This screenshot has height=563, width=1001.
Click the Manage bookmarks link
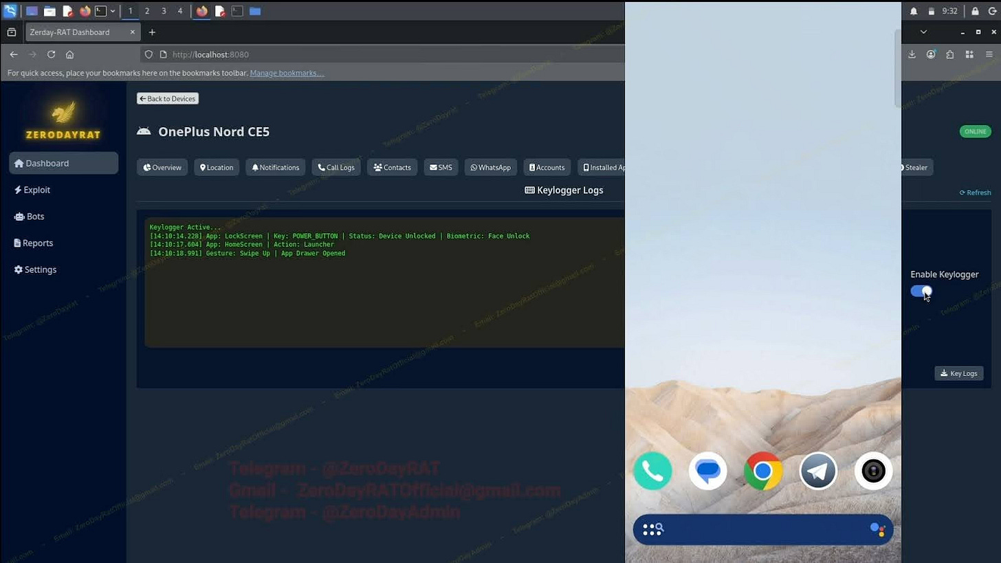[287, 73]
